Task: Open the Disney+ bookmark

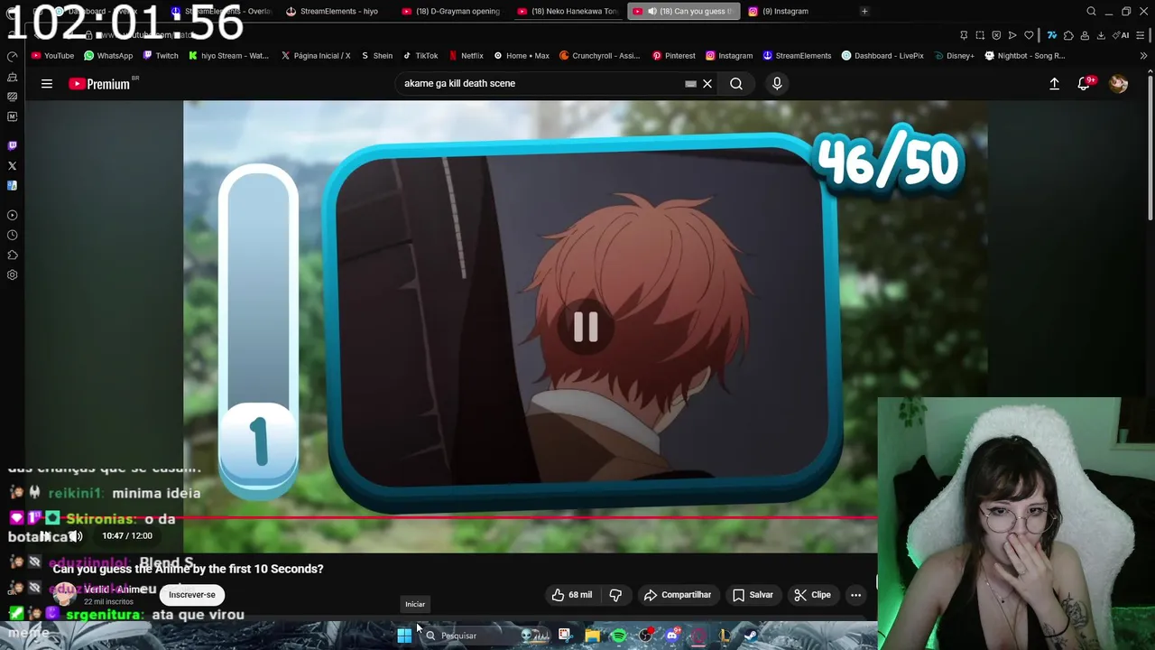Action: coord(955,56)
